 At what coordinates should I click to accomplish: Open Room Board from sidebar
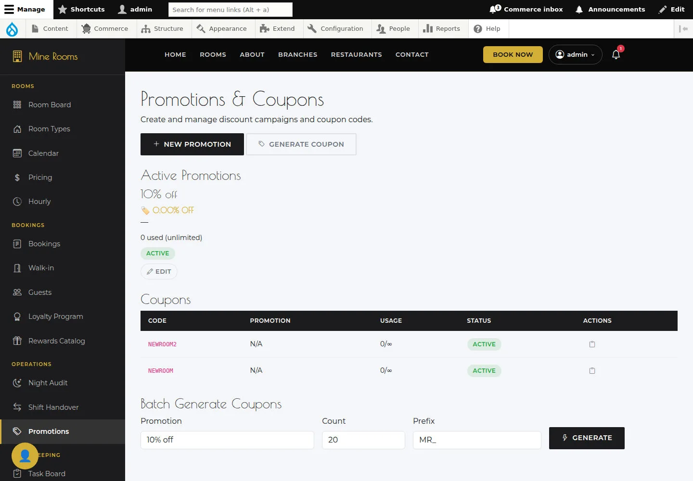coord(63,105)
